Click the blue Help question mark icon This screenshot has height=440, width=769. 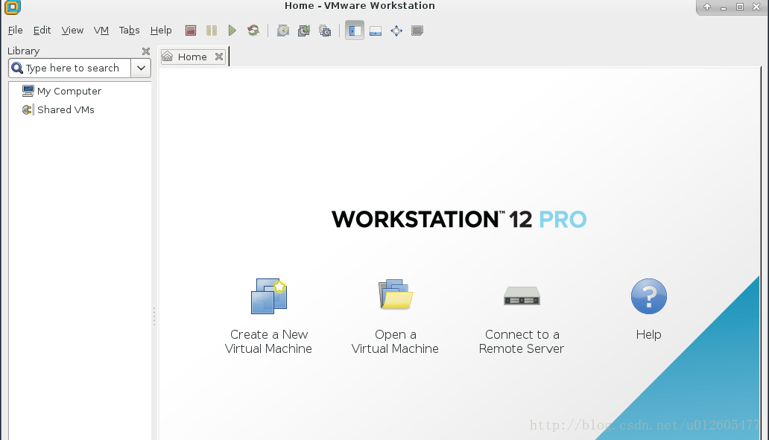pyautogui.click(x=649, y=296)
